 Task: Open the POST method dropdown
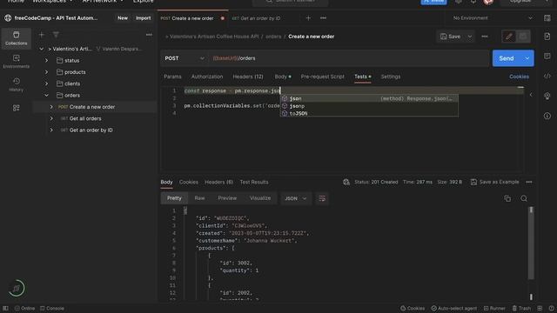184,58
